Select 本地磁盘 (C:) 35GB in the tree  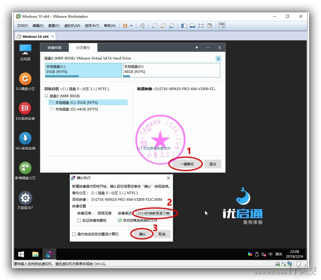click(88, 102)
